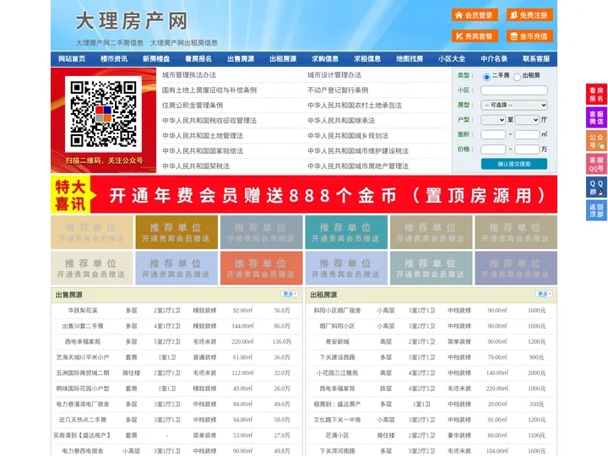Click the 大理房产网出租房信息 header link
The image size is (608, 456).
pyautogui.click(x=184, y=43)
